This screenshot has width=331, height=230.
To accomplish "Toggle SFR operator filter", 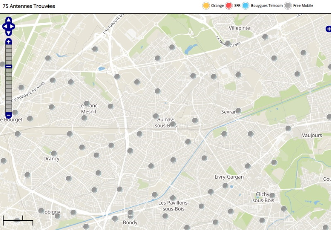I will coord(228,5).
